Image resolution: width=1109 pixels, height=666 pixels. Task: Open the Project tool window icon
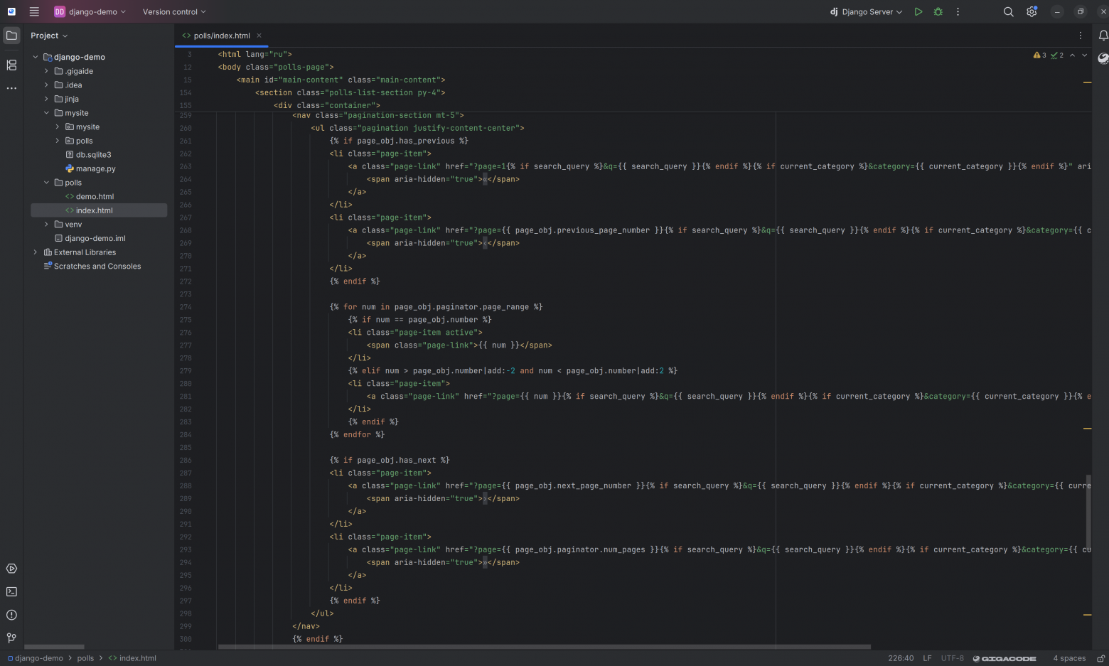click(x=11, y=35)
